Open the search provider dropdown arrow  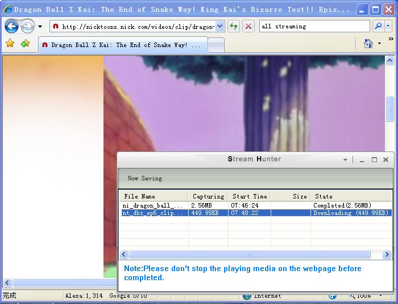click(388, 26)
